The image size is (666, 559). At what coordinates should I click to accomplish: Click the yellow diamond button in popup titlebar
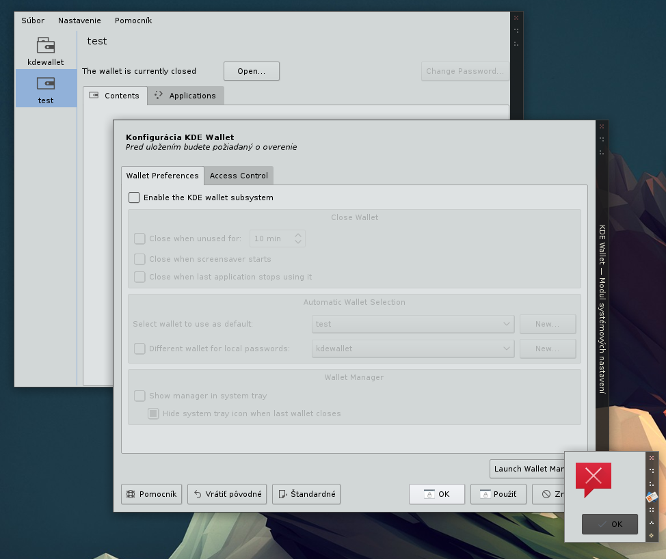coord(652,535)
